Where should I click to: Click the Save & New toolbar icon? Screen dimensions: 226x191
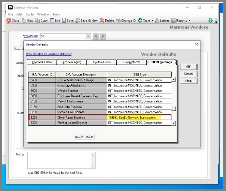click(x=77, y=21)
